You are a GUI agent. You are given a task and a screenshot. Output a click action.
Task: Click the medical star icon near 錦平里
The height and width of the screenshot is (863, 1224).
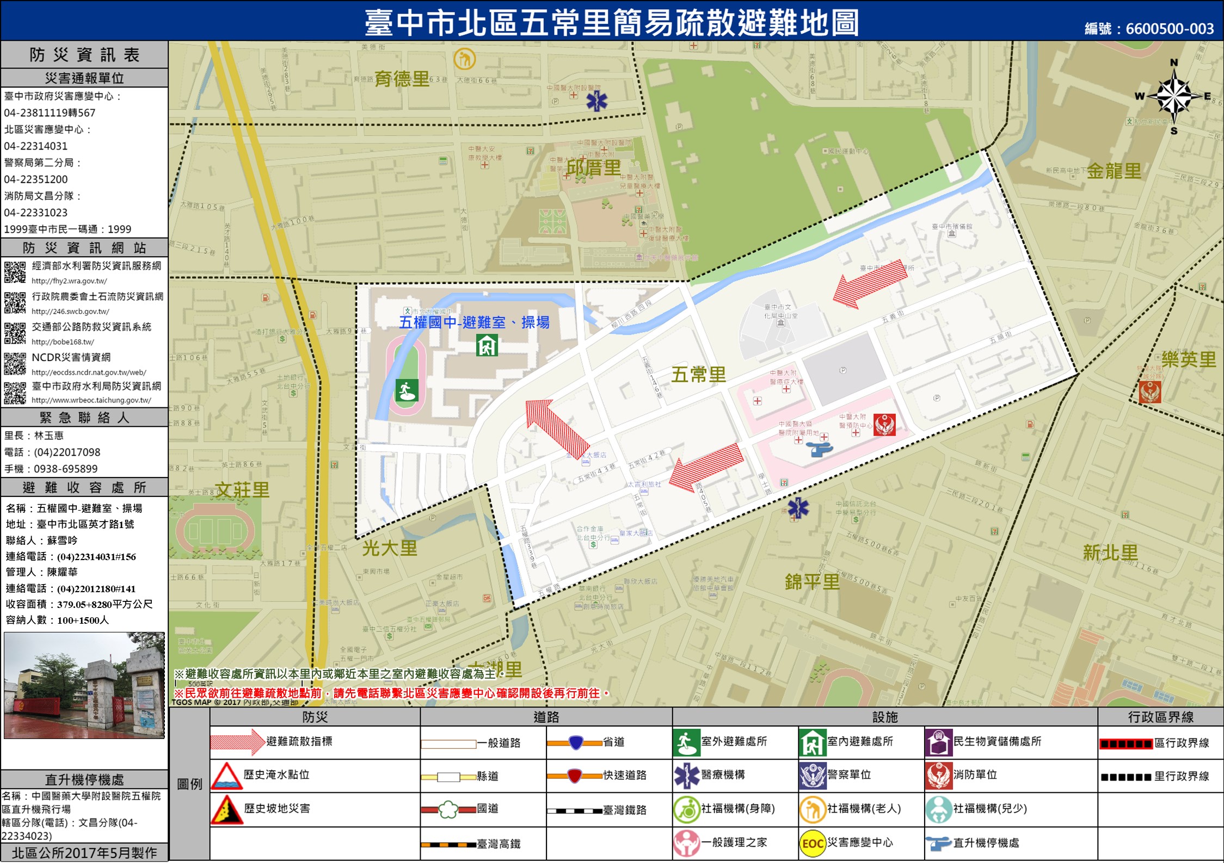coord(798,508)
